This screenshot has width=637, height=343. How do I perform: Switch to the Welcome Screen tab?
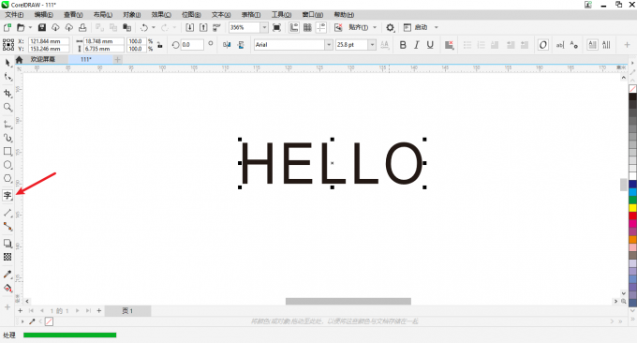coord(43,59)
